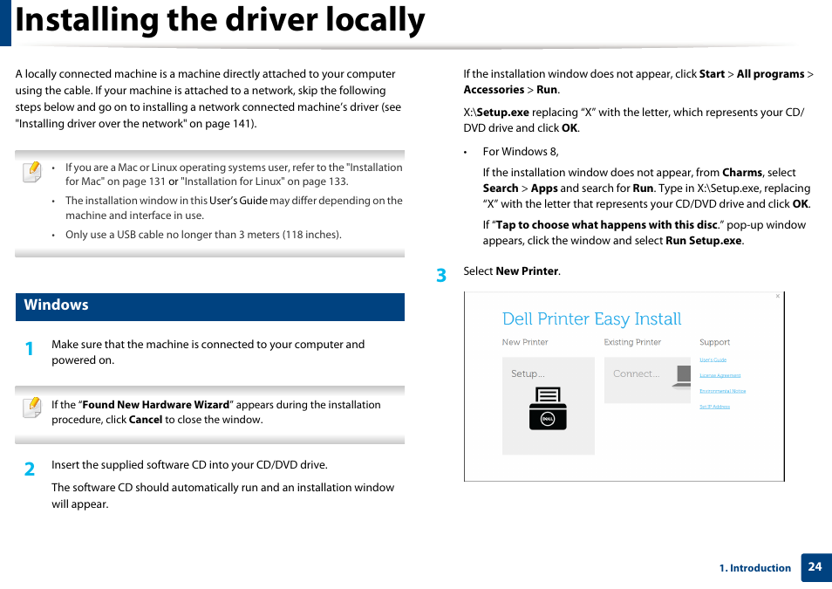Click the bold "Setup.exe" after X:\
The image size is (832, 589).
tap(502, 112)
